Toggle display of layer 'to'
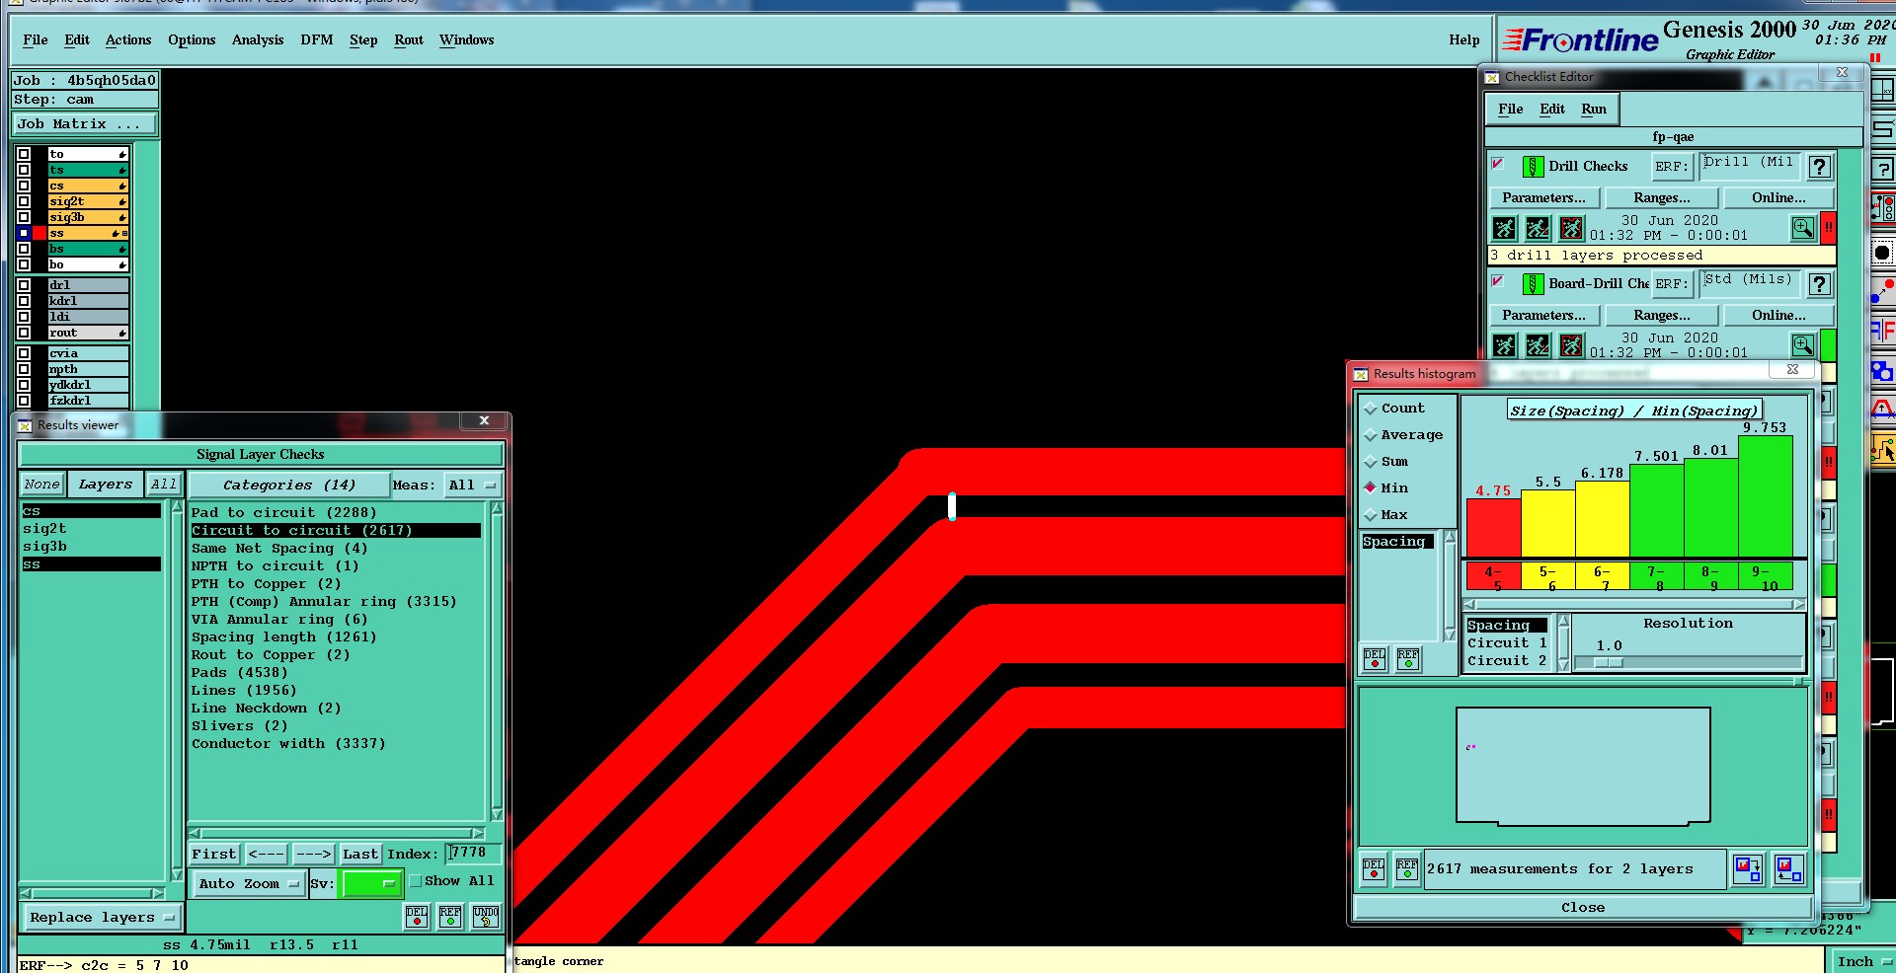Viewport: 1896px width, 973px height. coord(24,154)
